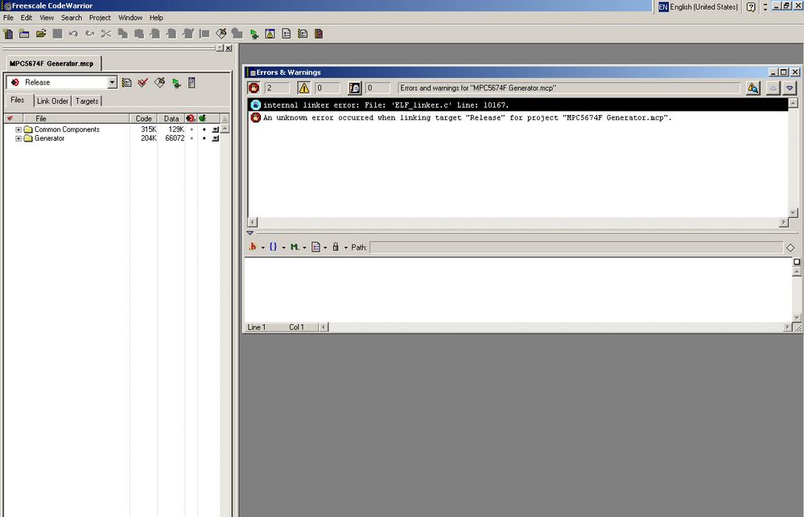Expand the Generator folder

point(19,138)
